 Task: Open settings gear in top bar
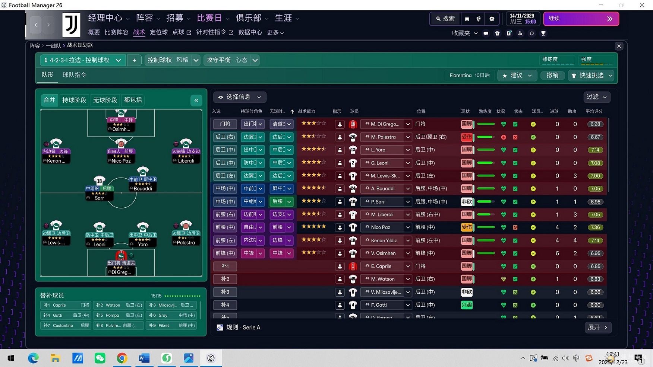(492, 19)
